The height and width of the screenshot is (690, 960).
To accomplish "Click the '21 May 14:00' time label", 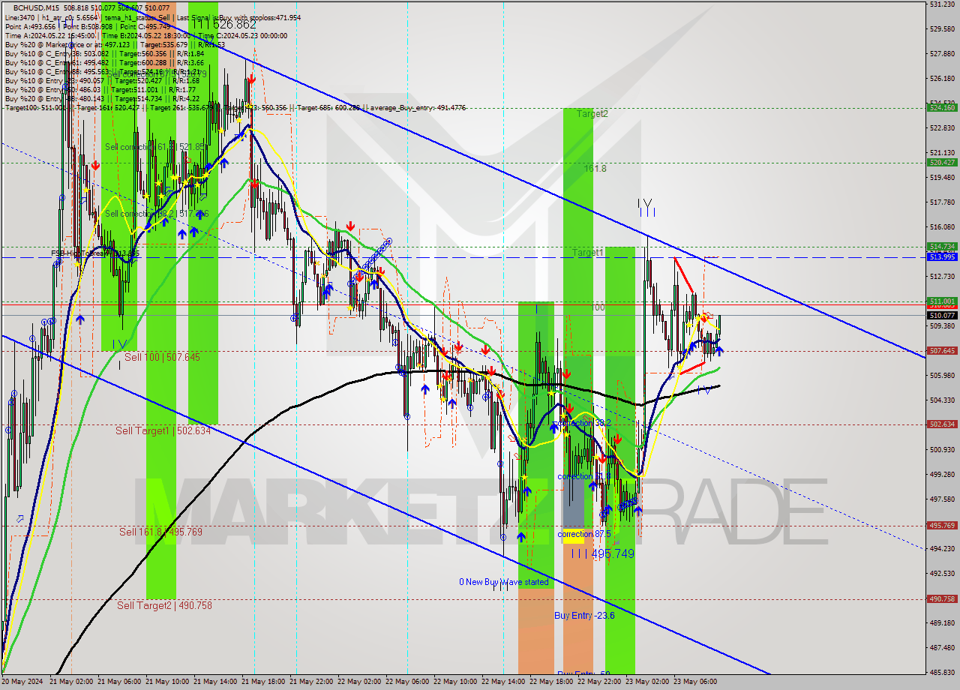I will click(x=215, y=682).
